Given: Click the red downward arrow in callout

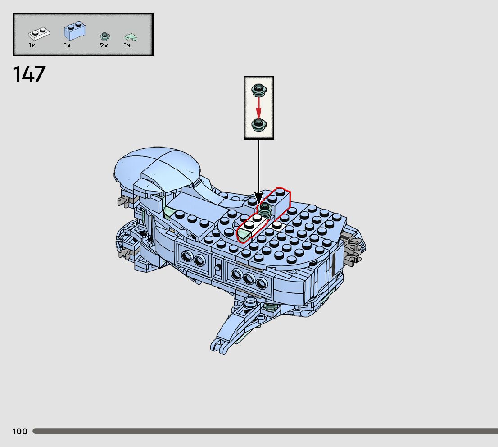Looking at the screenshot, I should tap(258, 107).
